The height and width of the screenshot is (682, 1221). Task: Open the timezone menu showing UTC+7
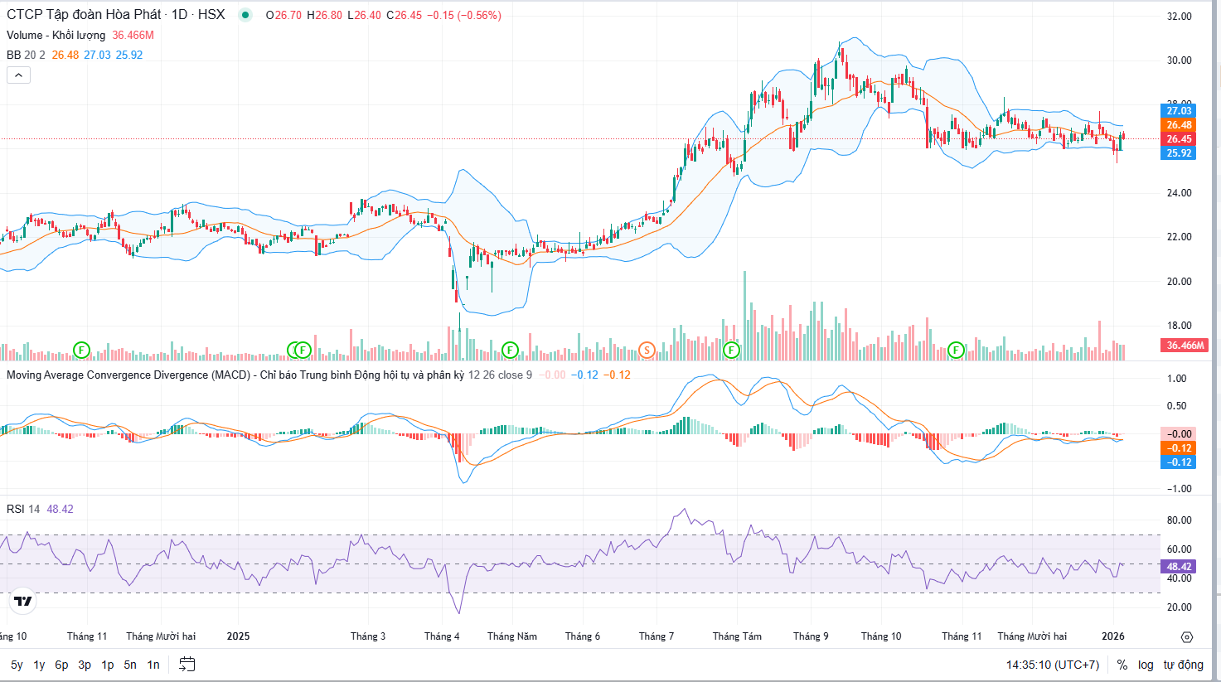coord(1052,665)
